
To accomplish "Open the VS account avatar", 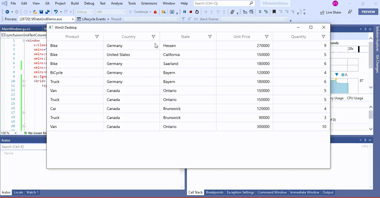I will point(335,3).
